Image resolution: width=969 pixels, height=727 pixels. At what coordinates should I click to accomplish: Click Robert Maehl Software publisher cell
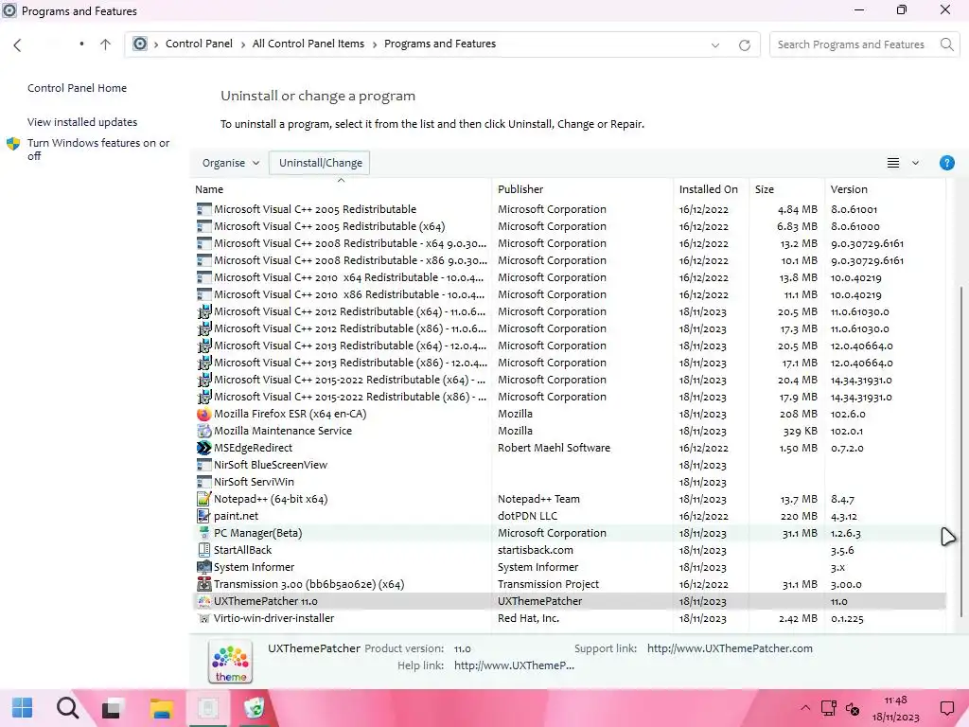554,448
